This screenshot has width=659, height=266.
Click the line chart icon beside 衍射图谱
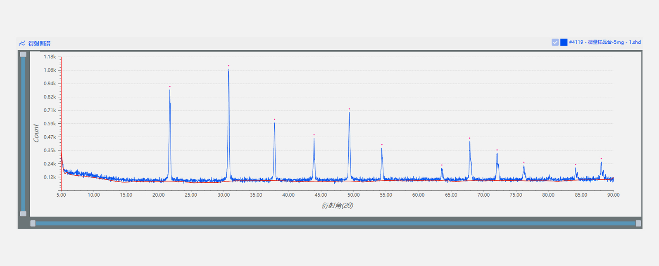[x=22, y=43]
